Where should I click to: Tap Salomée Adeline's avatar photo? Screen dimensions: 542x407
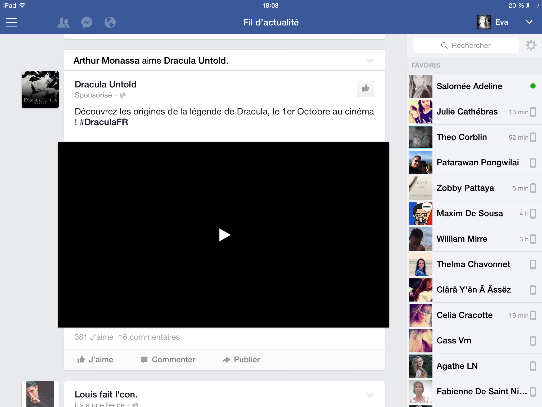coord(421,86)
